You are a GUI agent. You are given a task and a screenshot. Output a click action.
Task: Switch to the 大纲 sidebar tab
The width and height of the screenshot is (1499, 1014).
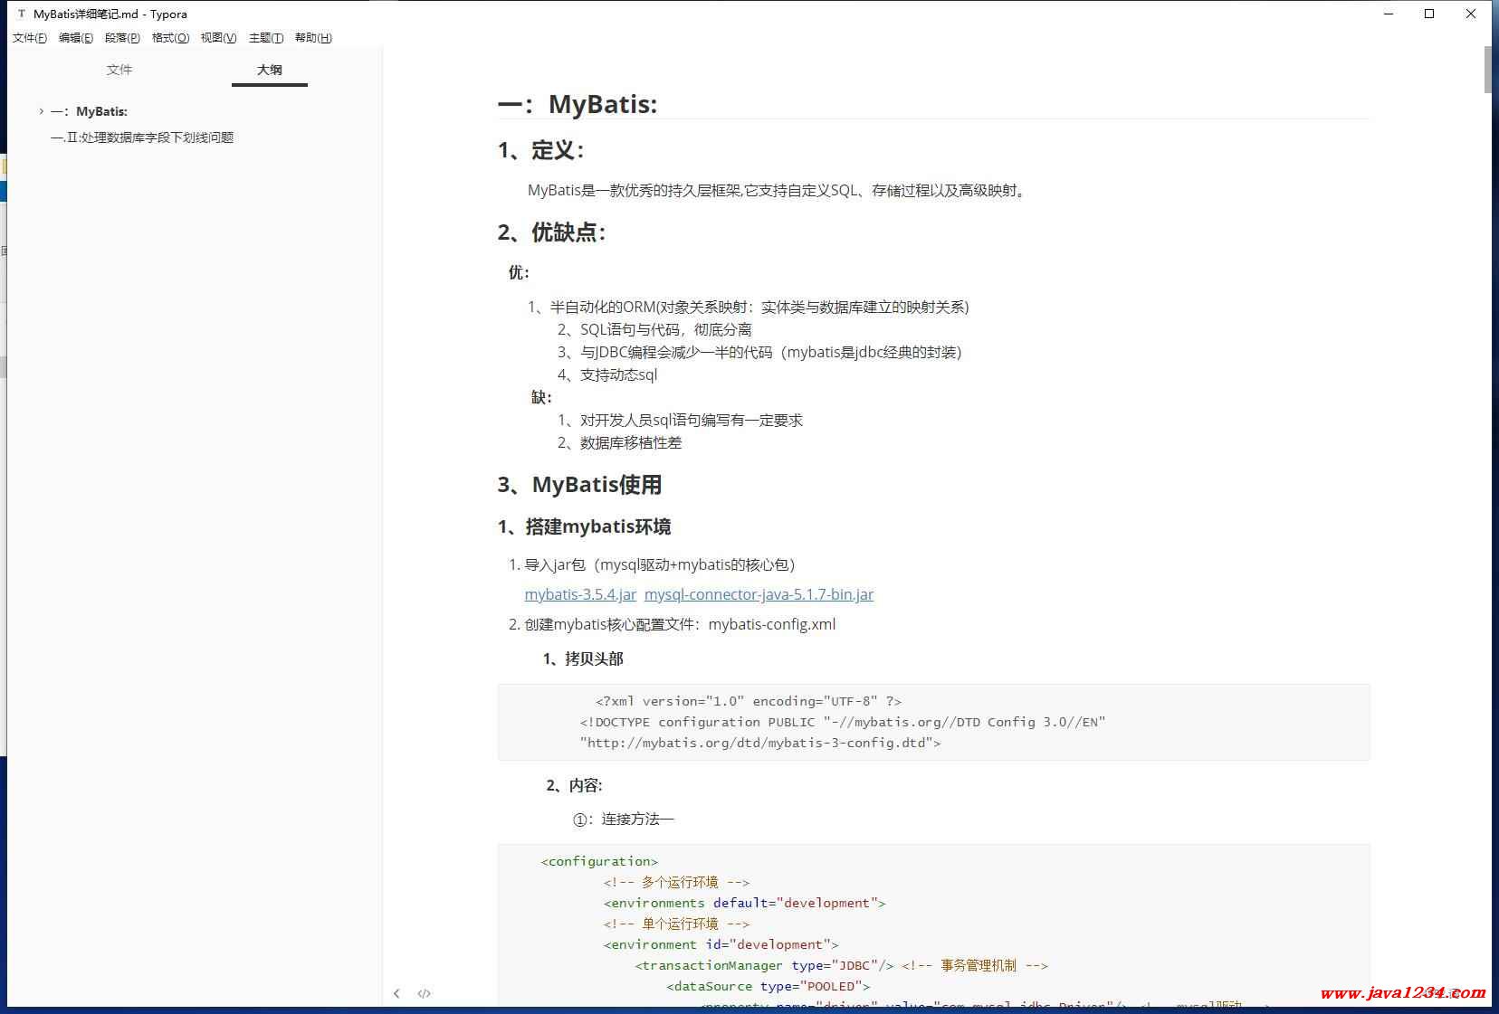point(270,70)
